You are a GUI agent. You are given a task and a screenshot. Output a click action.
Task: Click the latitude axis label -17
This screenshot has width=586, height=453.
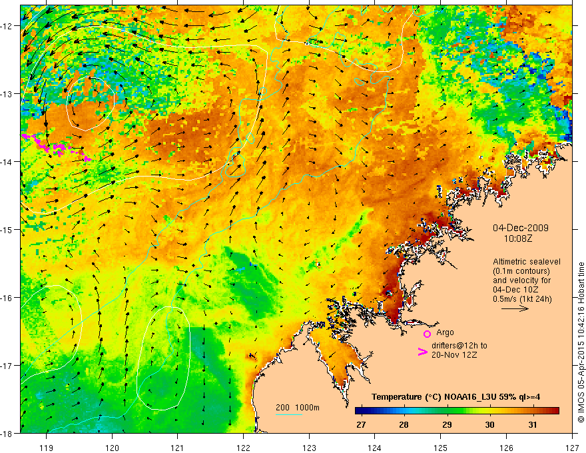tap(7, 366)
